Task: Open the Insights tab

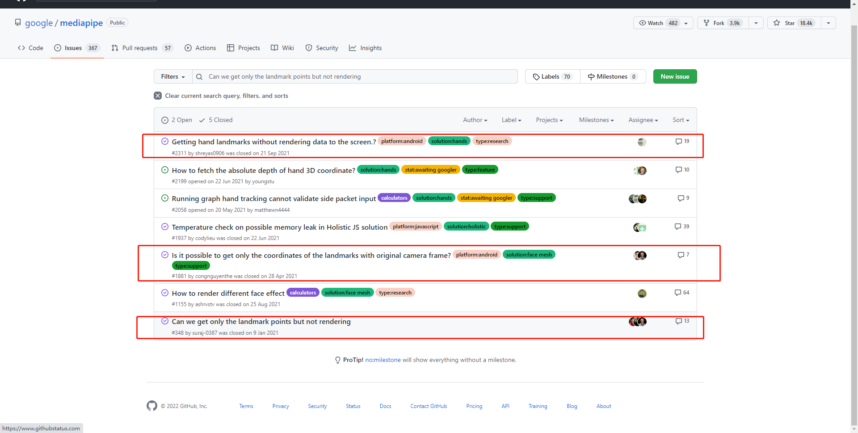Action: coord(371,48)
